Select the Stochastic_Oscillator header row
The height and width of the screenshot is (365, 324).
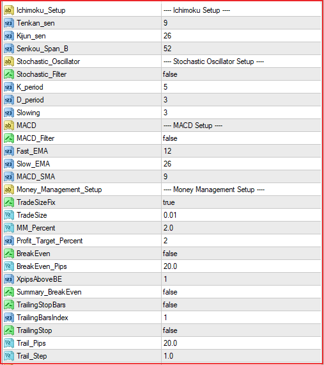(162, 61)
